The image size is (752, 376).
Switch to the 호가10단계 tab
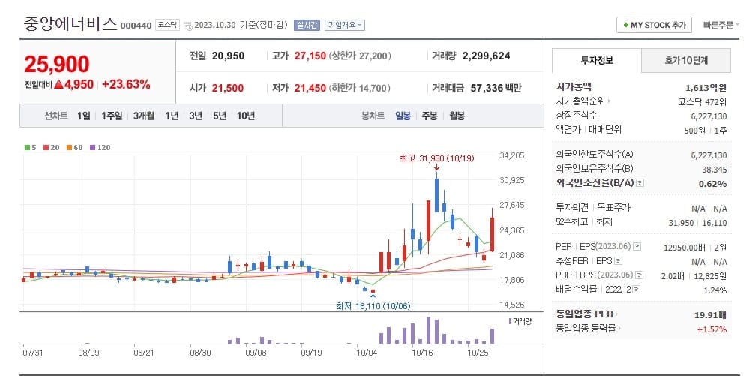[686, 61]
